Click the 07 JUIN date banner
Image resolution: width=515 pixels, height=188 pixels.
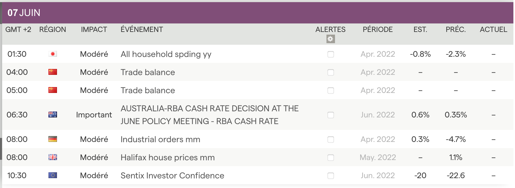coord(24,13)
